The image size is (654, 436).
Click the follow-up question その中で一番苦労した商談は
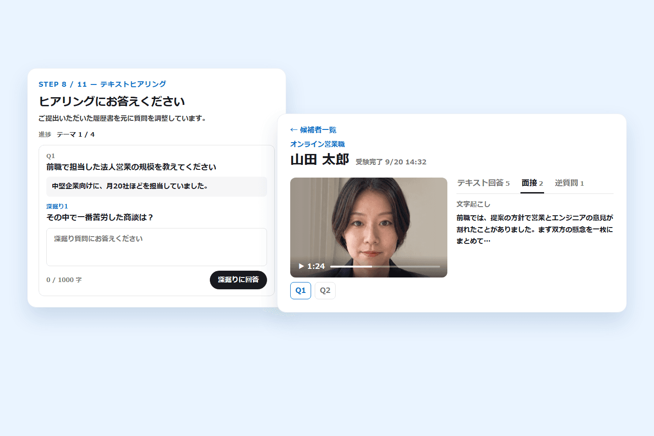pyautogui.click(x=100, y=218)
